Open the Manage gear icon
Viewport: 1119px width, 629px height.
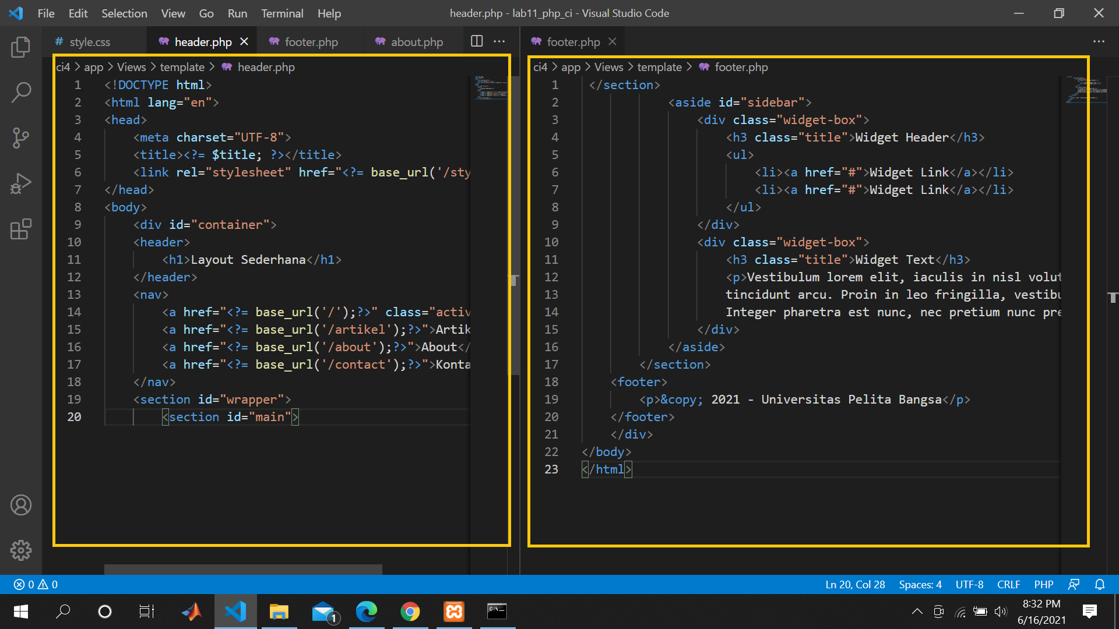click(21, 550)
